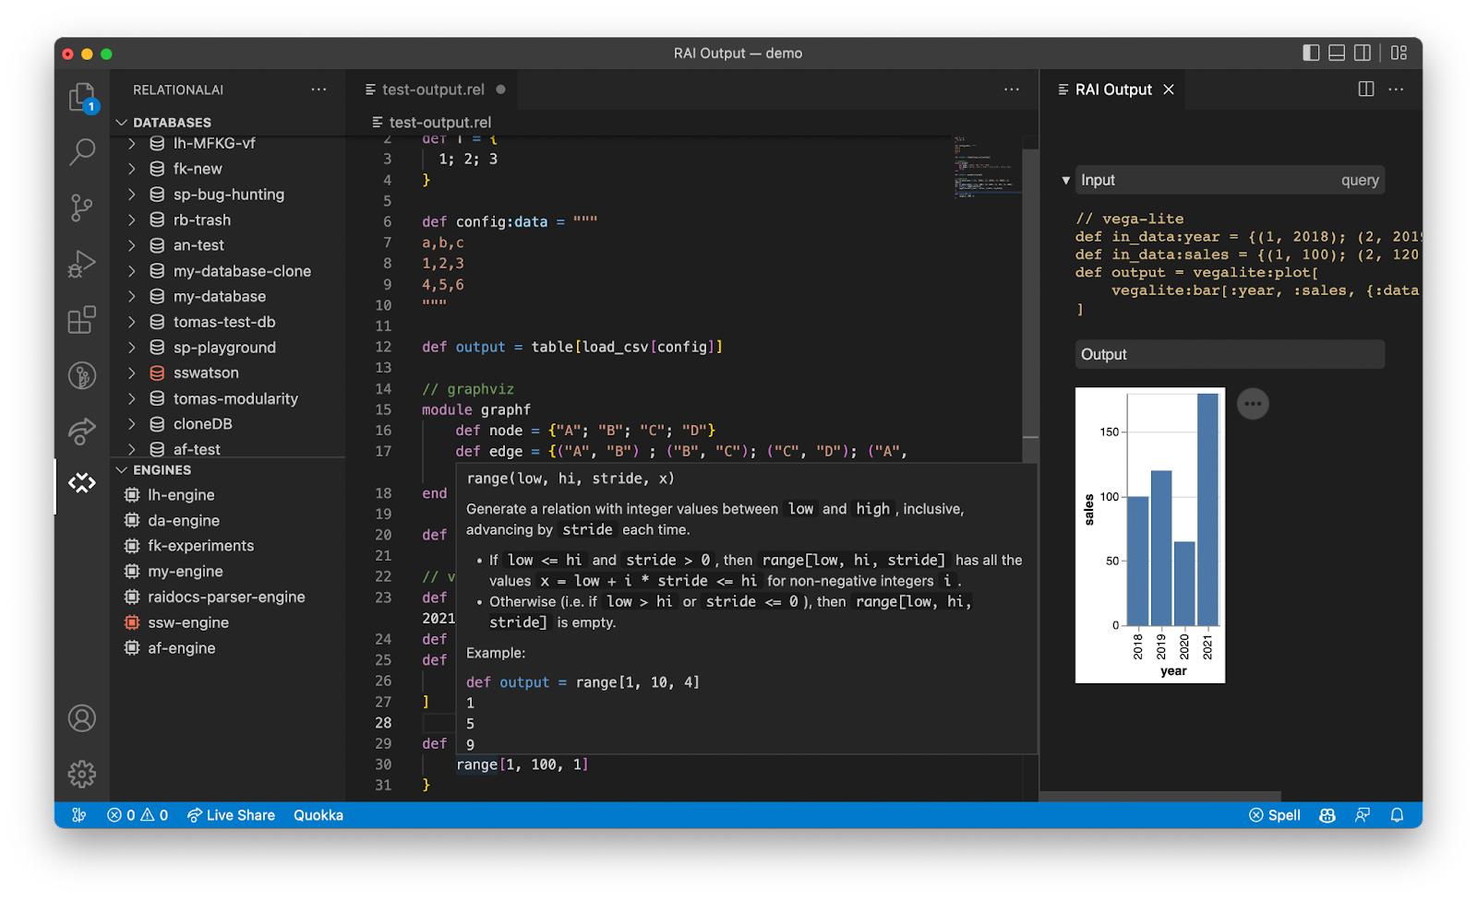Open the Extensions view icon
Image resolution: width=1477 pixels, height=900 pixels.
tap(82, 320)
